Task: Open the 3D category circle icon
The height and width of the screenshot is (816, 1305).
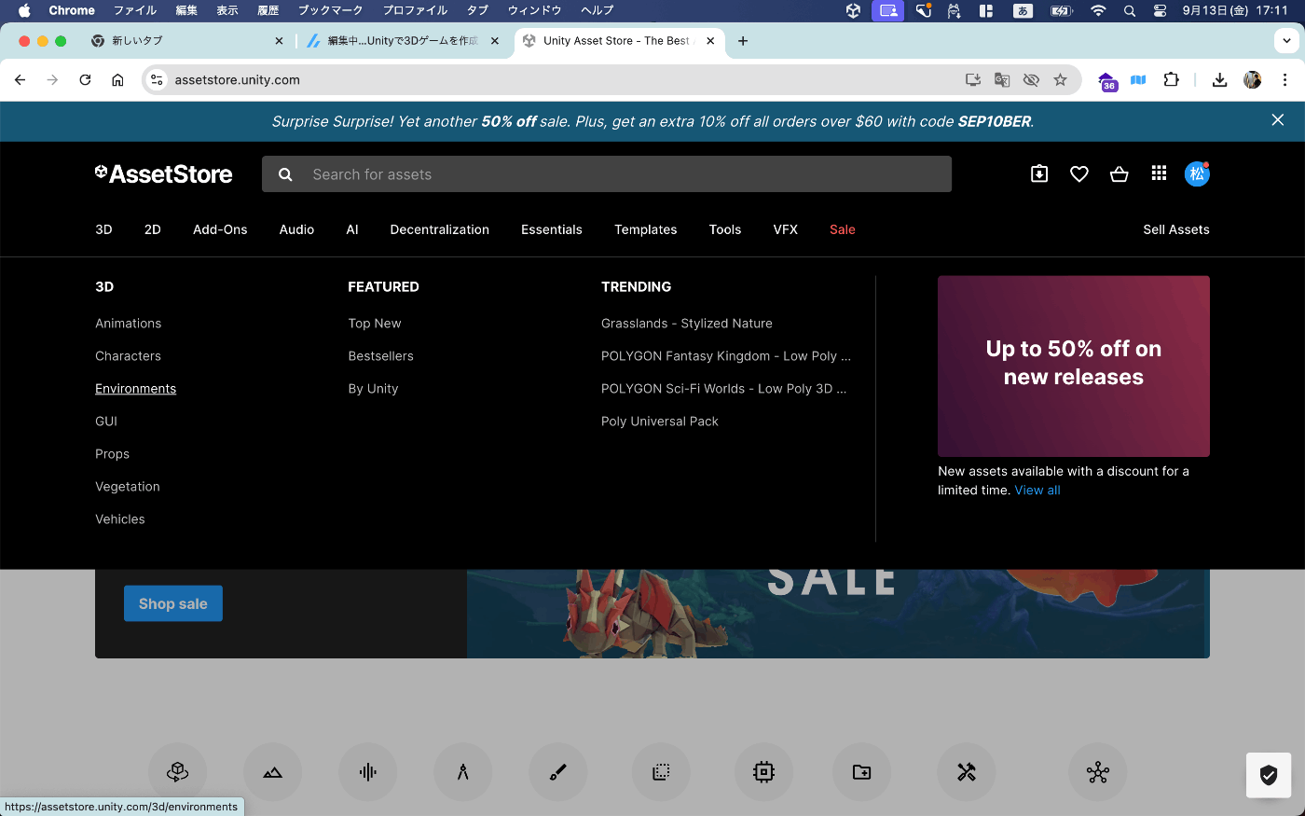Action: [x=177, y=772]
